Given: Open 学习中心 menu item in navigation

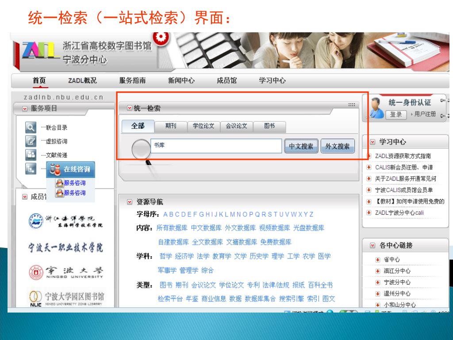Looking at the screenshot, I should click(x=272, y=81).
